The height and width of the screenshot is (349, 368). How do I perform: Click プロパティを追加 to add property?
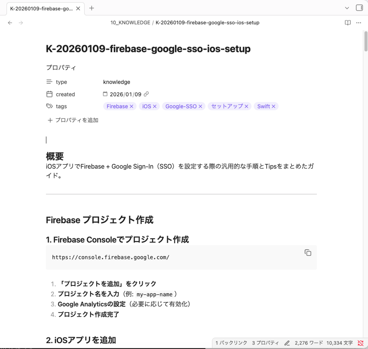tap(73, 120)
